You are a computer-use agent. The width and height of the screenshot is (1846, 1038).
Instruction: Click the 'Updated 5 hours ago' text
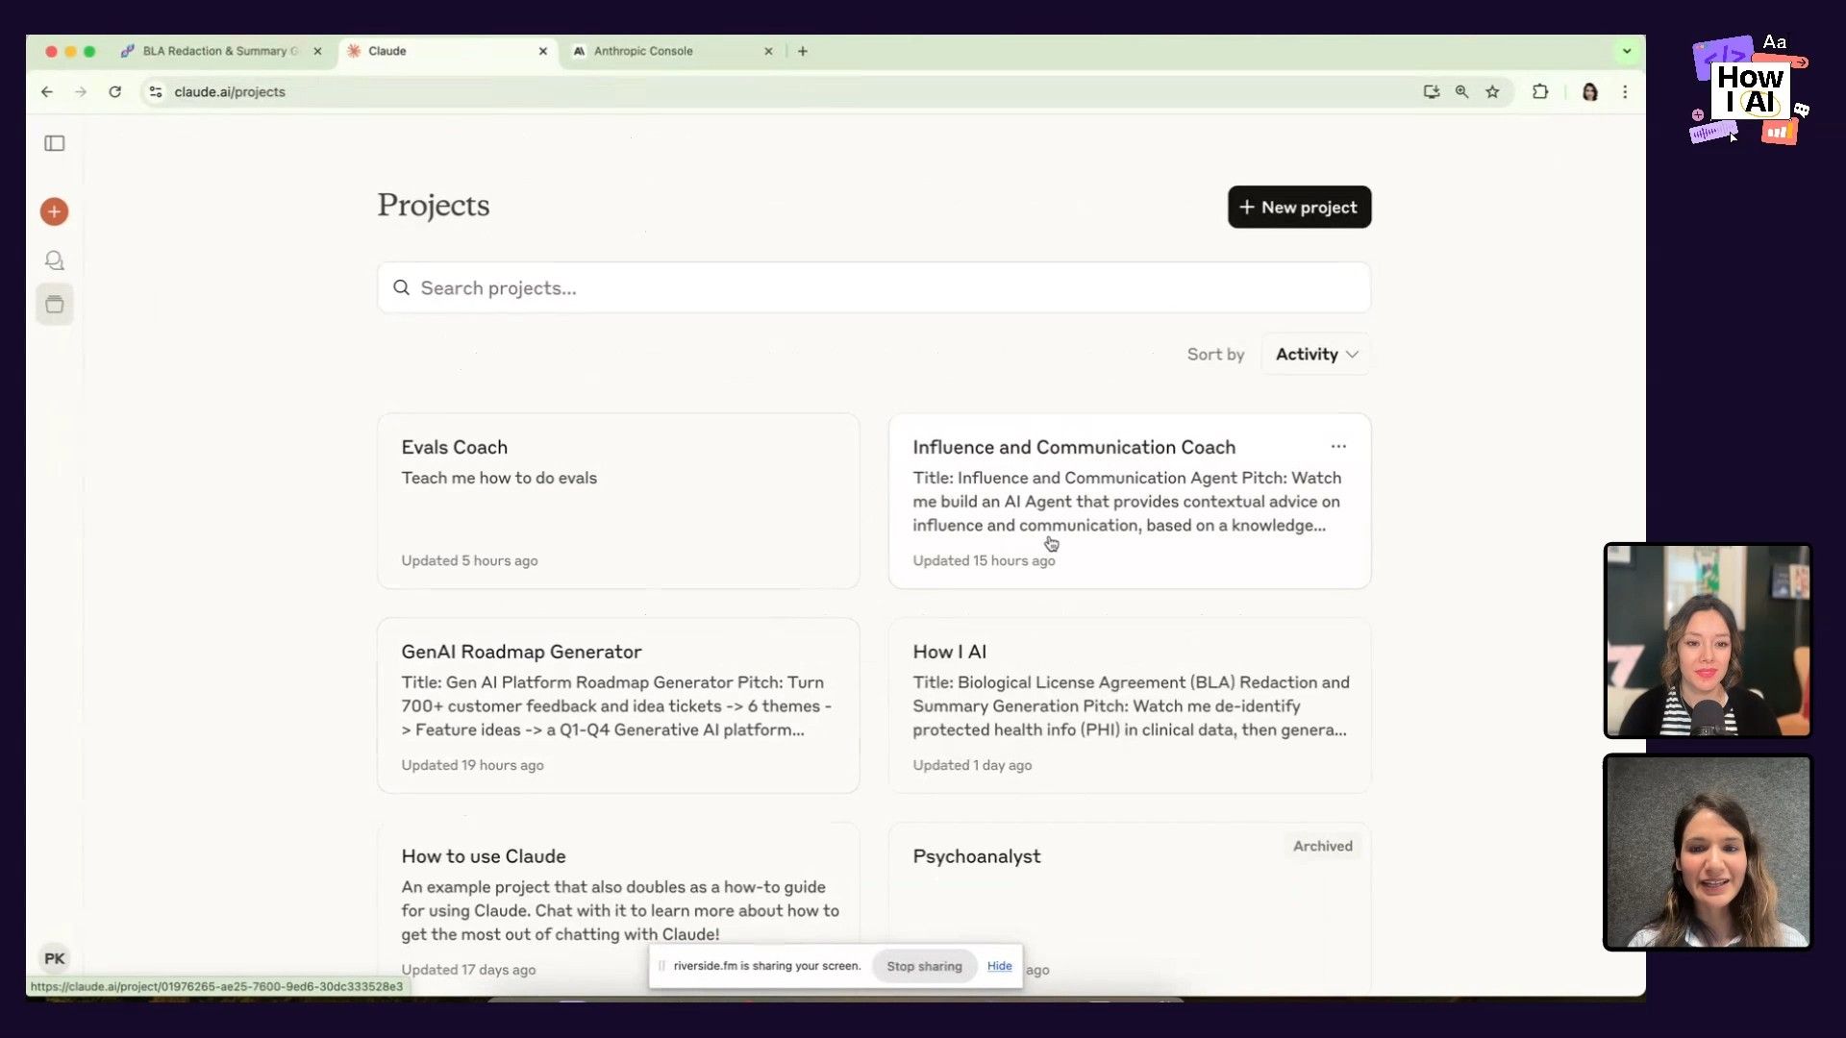click(469, 560)
